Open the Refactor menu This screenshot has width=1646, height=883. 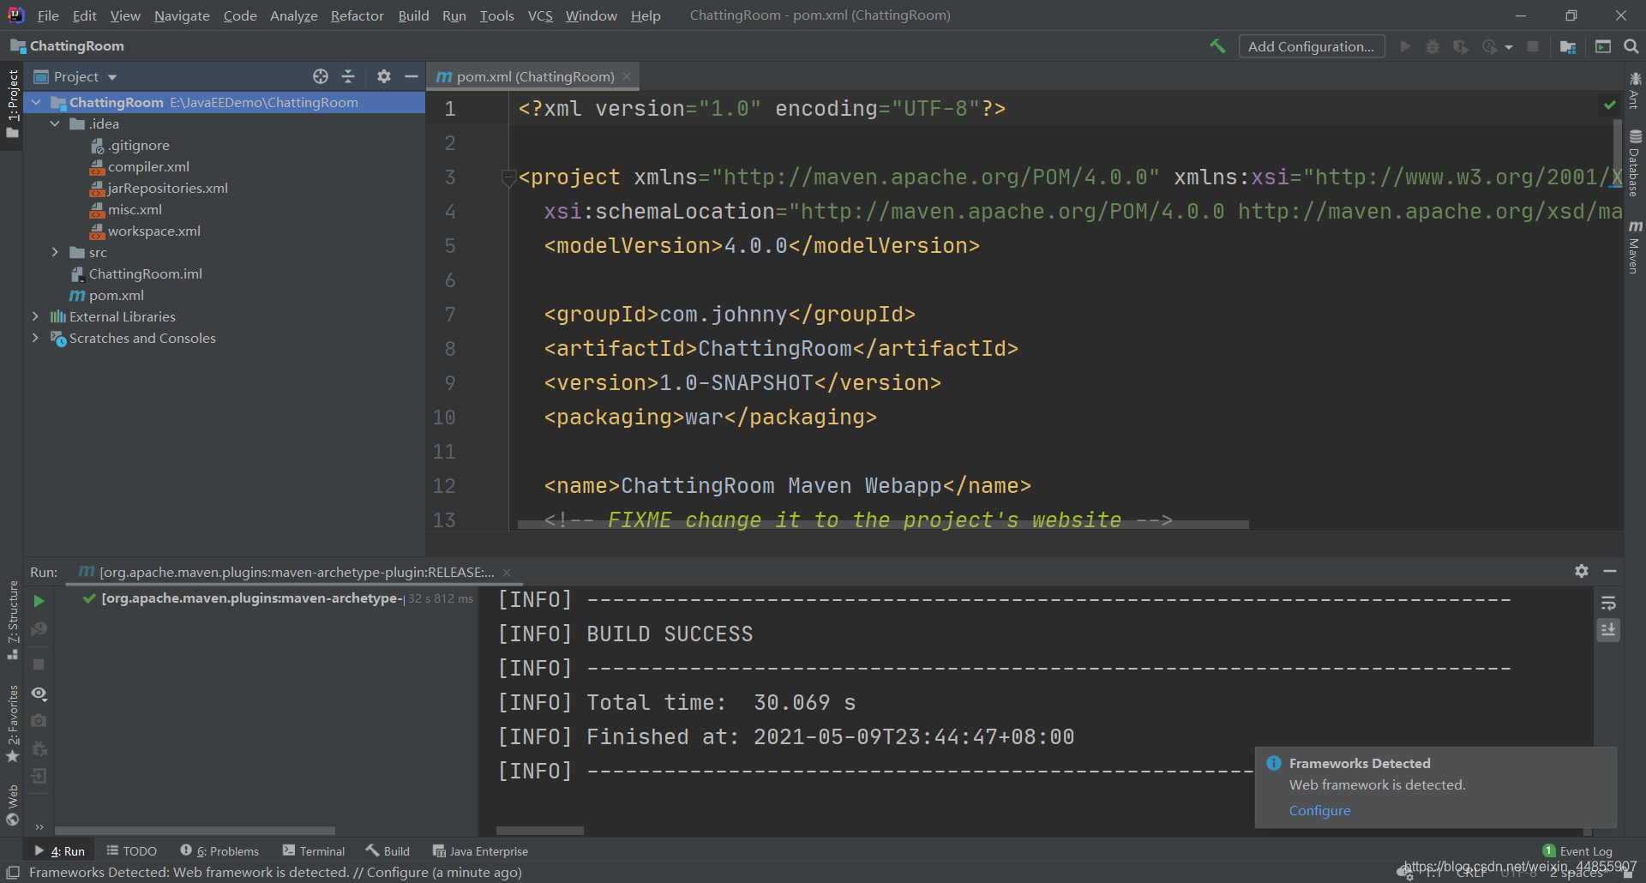coord(357,15)
